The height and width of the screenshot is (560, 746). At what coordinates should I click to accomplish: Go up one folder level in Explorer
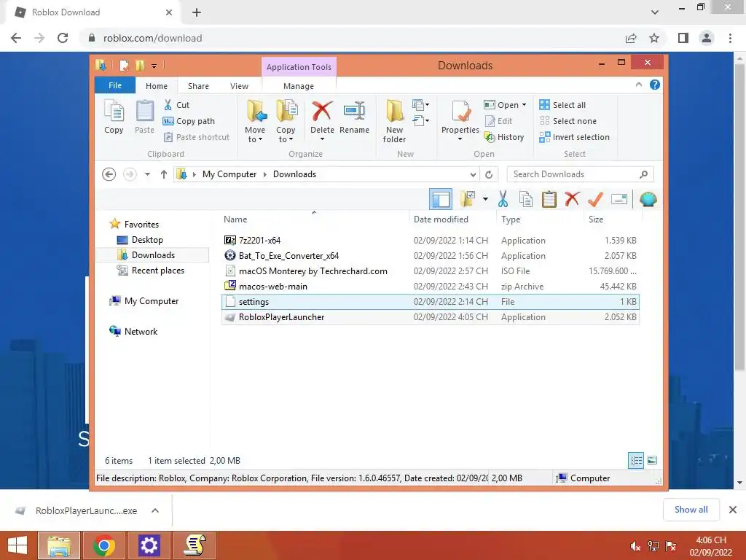[x=164, y=174]
